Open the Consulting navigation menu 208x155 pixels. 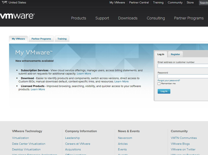click(156, 18)
